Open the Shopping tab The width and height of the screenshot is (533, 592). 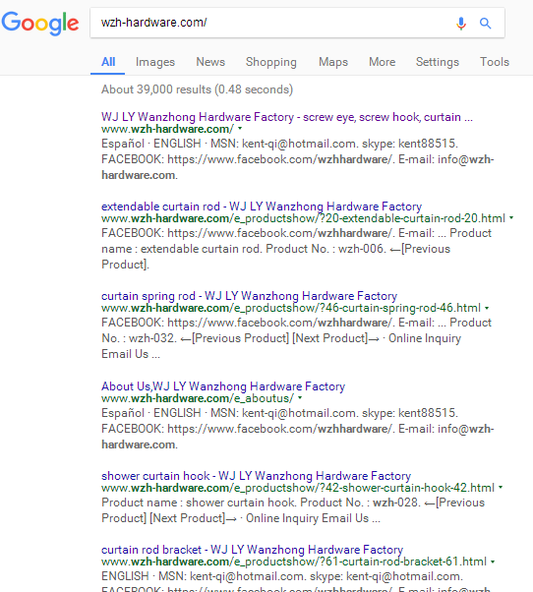pyautogui.click(x=271, y=62)
